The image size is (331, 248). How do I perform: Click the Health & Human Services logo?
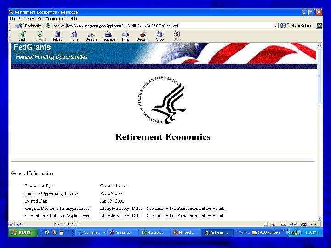pyautogui.click(x=162, y=100)
